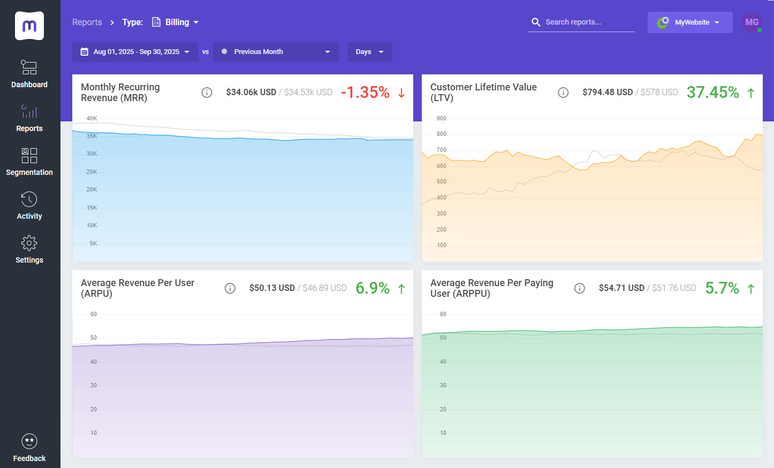774x468 pixels.
Task: Open the Aug 01 - Sep 30 date selector
Action: pyautogui.click(x=134, y=51)
